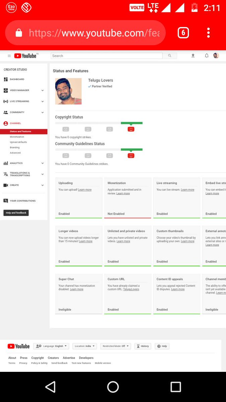Viewport: 226px width, 402px height.
Task: Click the search magnifier button
Action: pos(170,56)
